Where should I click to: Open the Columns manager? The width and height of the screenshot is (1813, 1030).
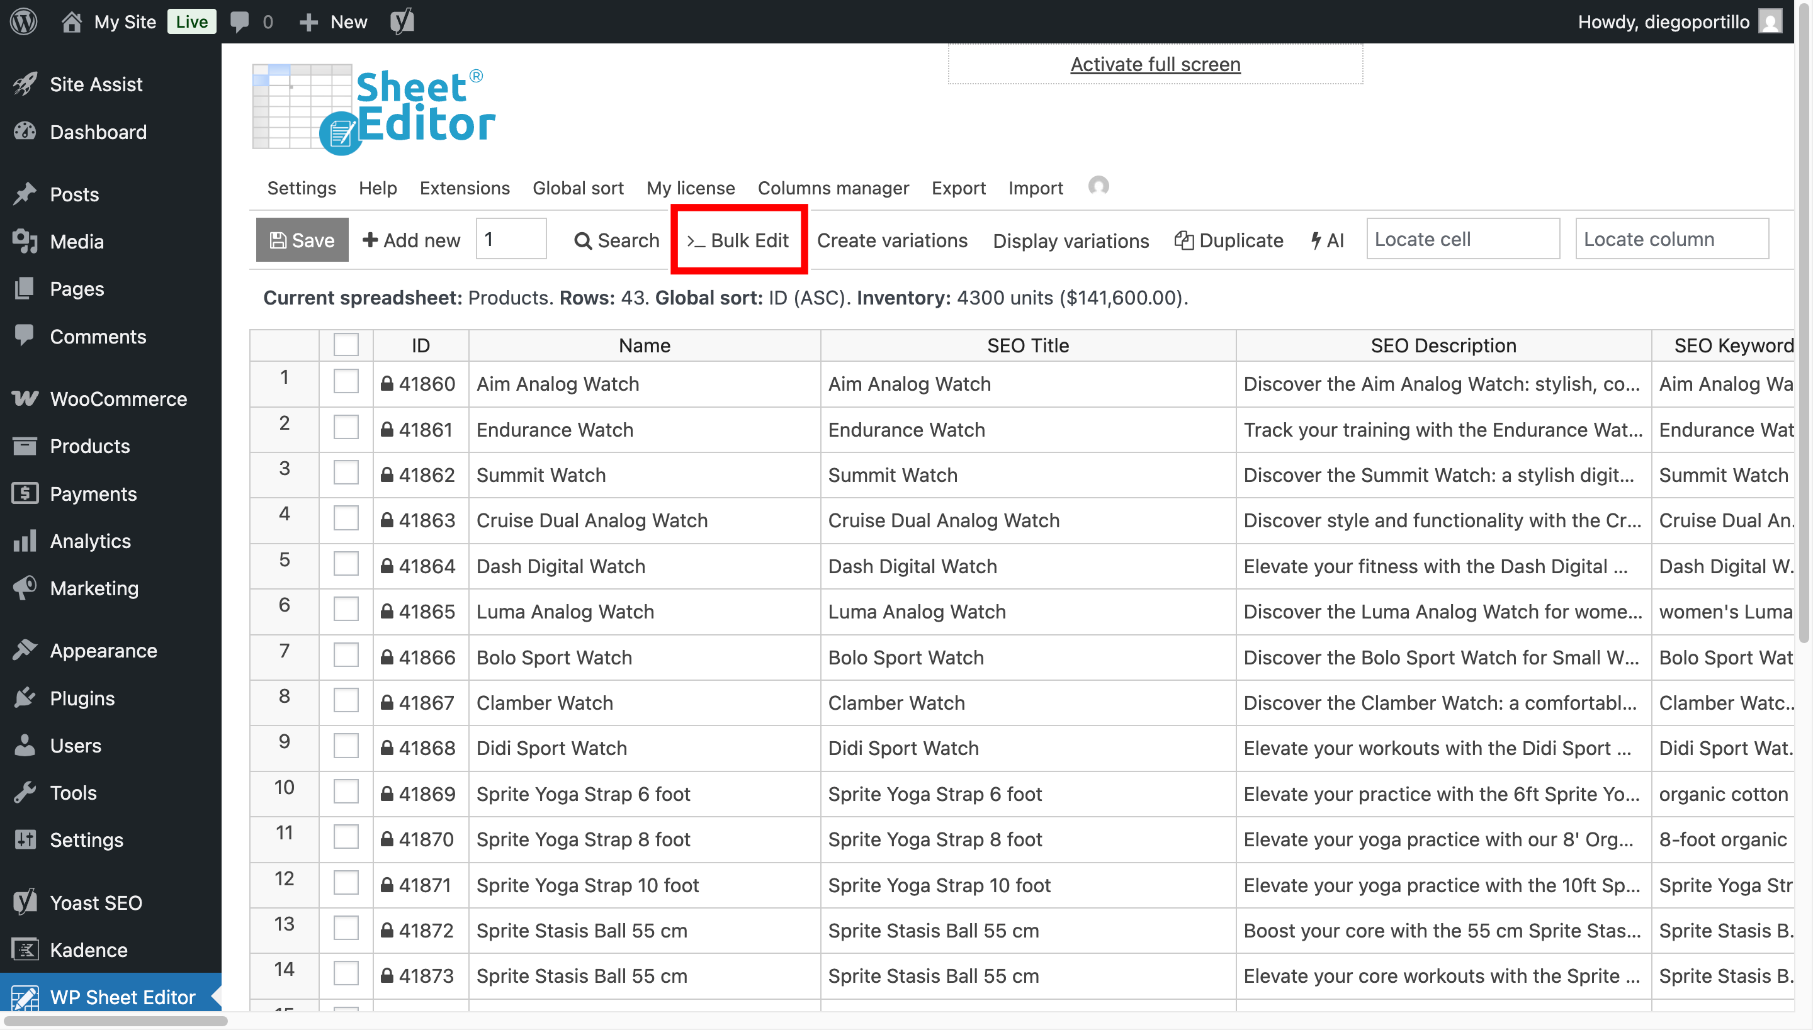coord(833,188)
